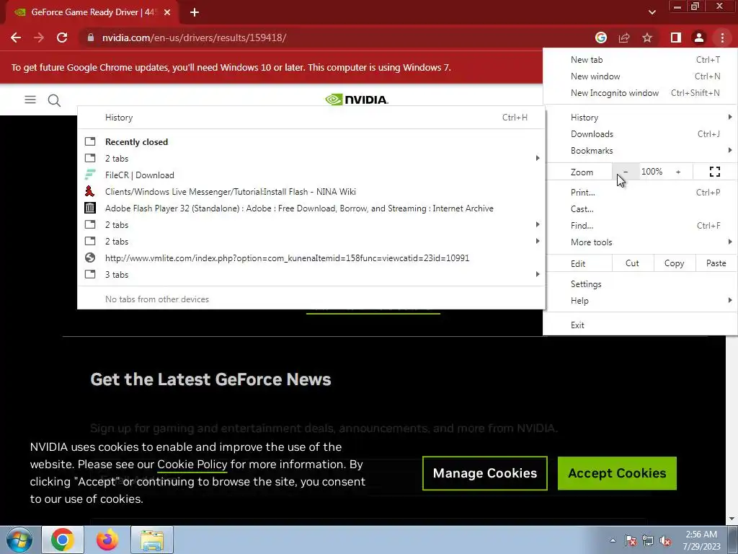Image resolution: width=738 pixels, height=554 pixels.
Task: Open network tray icon
Action: tap(648, 540)
